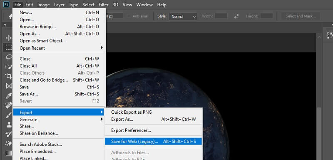The width and height of the screenshot is (333, 160).
Task: Select the Frame tool
Action: 9,86
